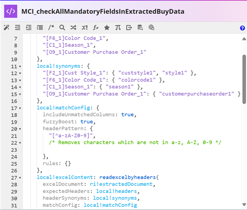Image resolution: width=247 pixels, height=210 pixels.
Task: Click the MCI_checkAllMandatoryFieldsInExtractedBuyData title
Action: click(x=103, y=11)
